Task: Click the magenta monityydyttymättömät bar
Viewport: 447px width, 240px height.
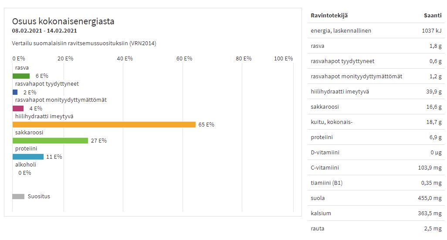Action: click(18, 108)
